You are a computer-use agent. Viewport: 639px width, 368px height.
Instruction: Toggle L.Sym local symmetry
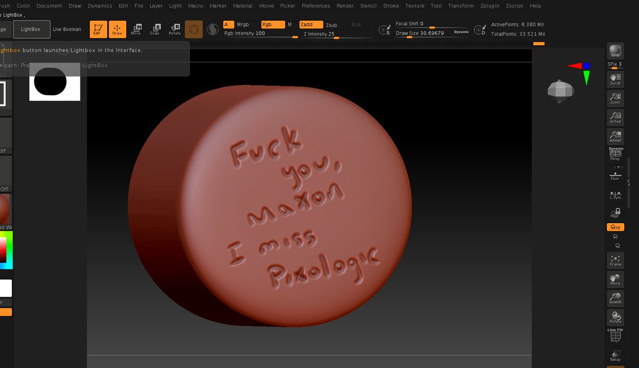pos(616,195)
